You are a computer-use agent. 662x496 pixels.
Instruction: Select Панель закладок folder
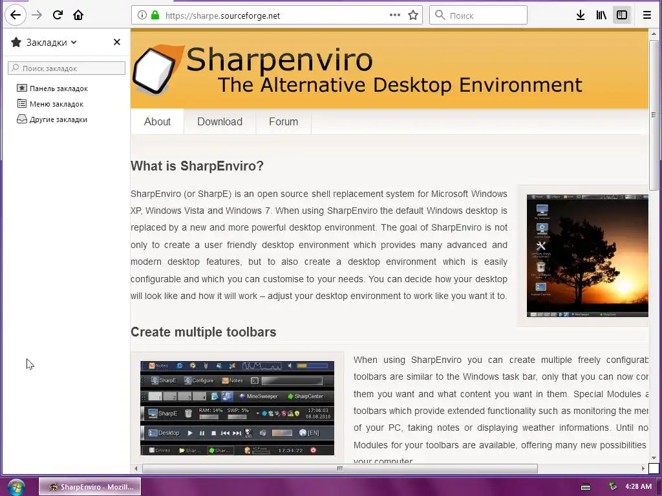pyautogui.click(x=52, y=88)
